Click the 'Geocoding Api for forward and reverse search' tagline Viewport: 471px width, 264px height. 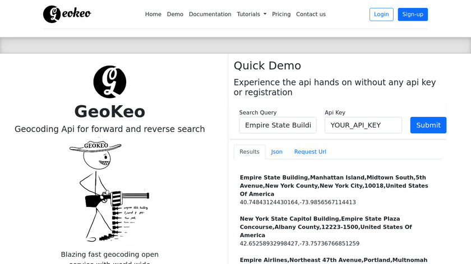(110, 129)
